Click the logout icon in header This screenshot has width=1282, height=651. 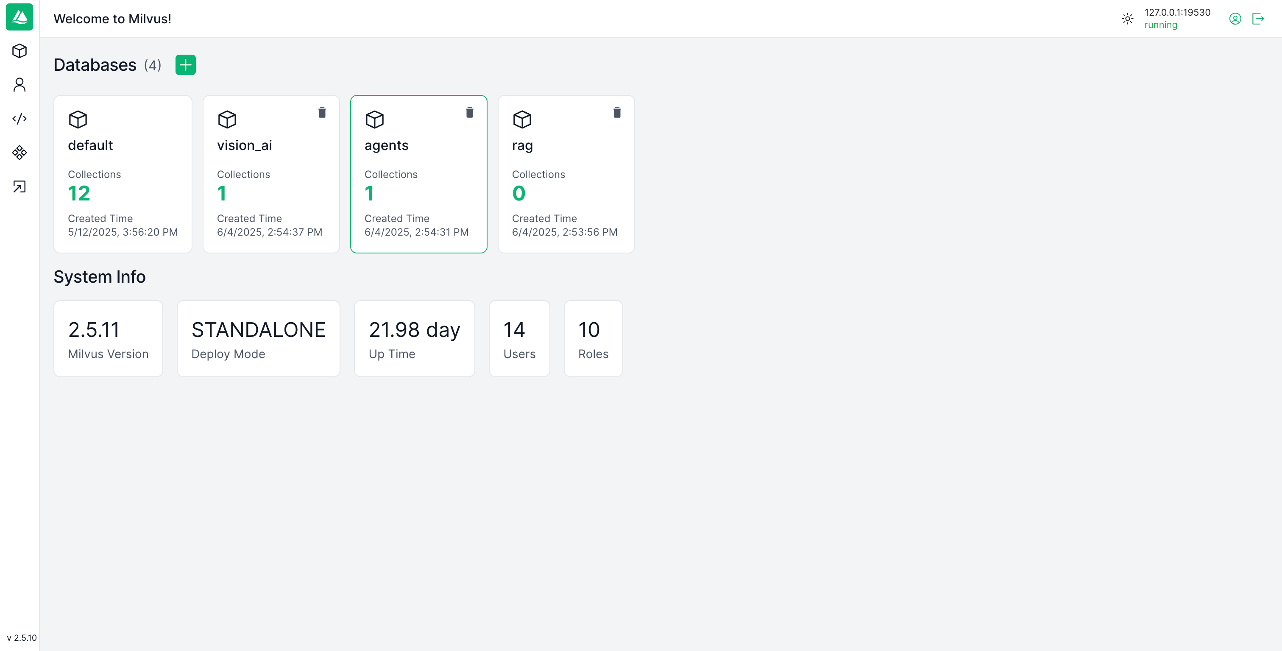pos(1258,19)
